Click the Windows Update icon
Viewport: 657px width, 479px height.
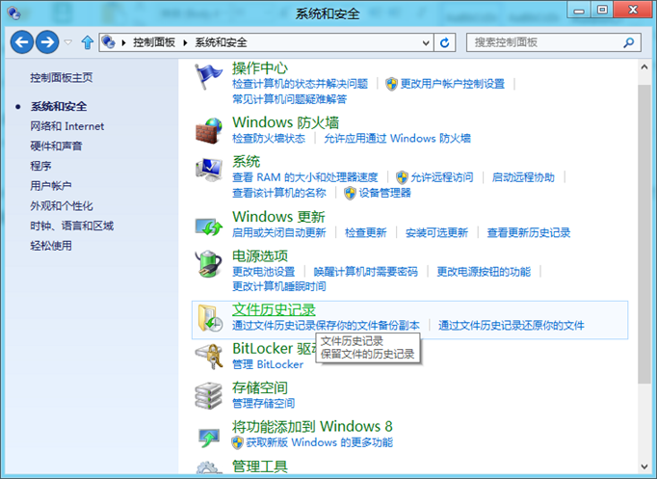(209, 226)
